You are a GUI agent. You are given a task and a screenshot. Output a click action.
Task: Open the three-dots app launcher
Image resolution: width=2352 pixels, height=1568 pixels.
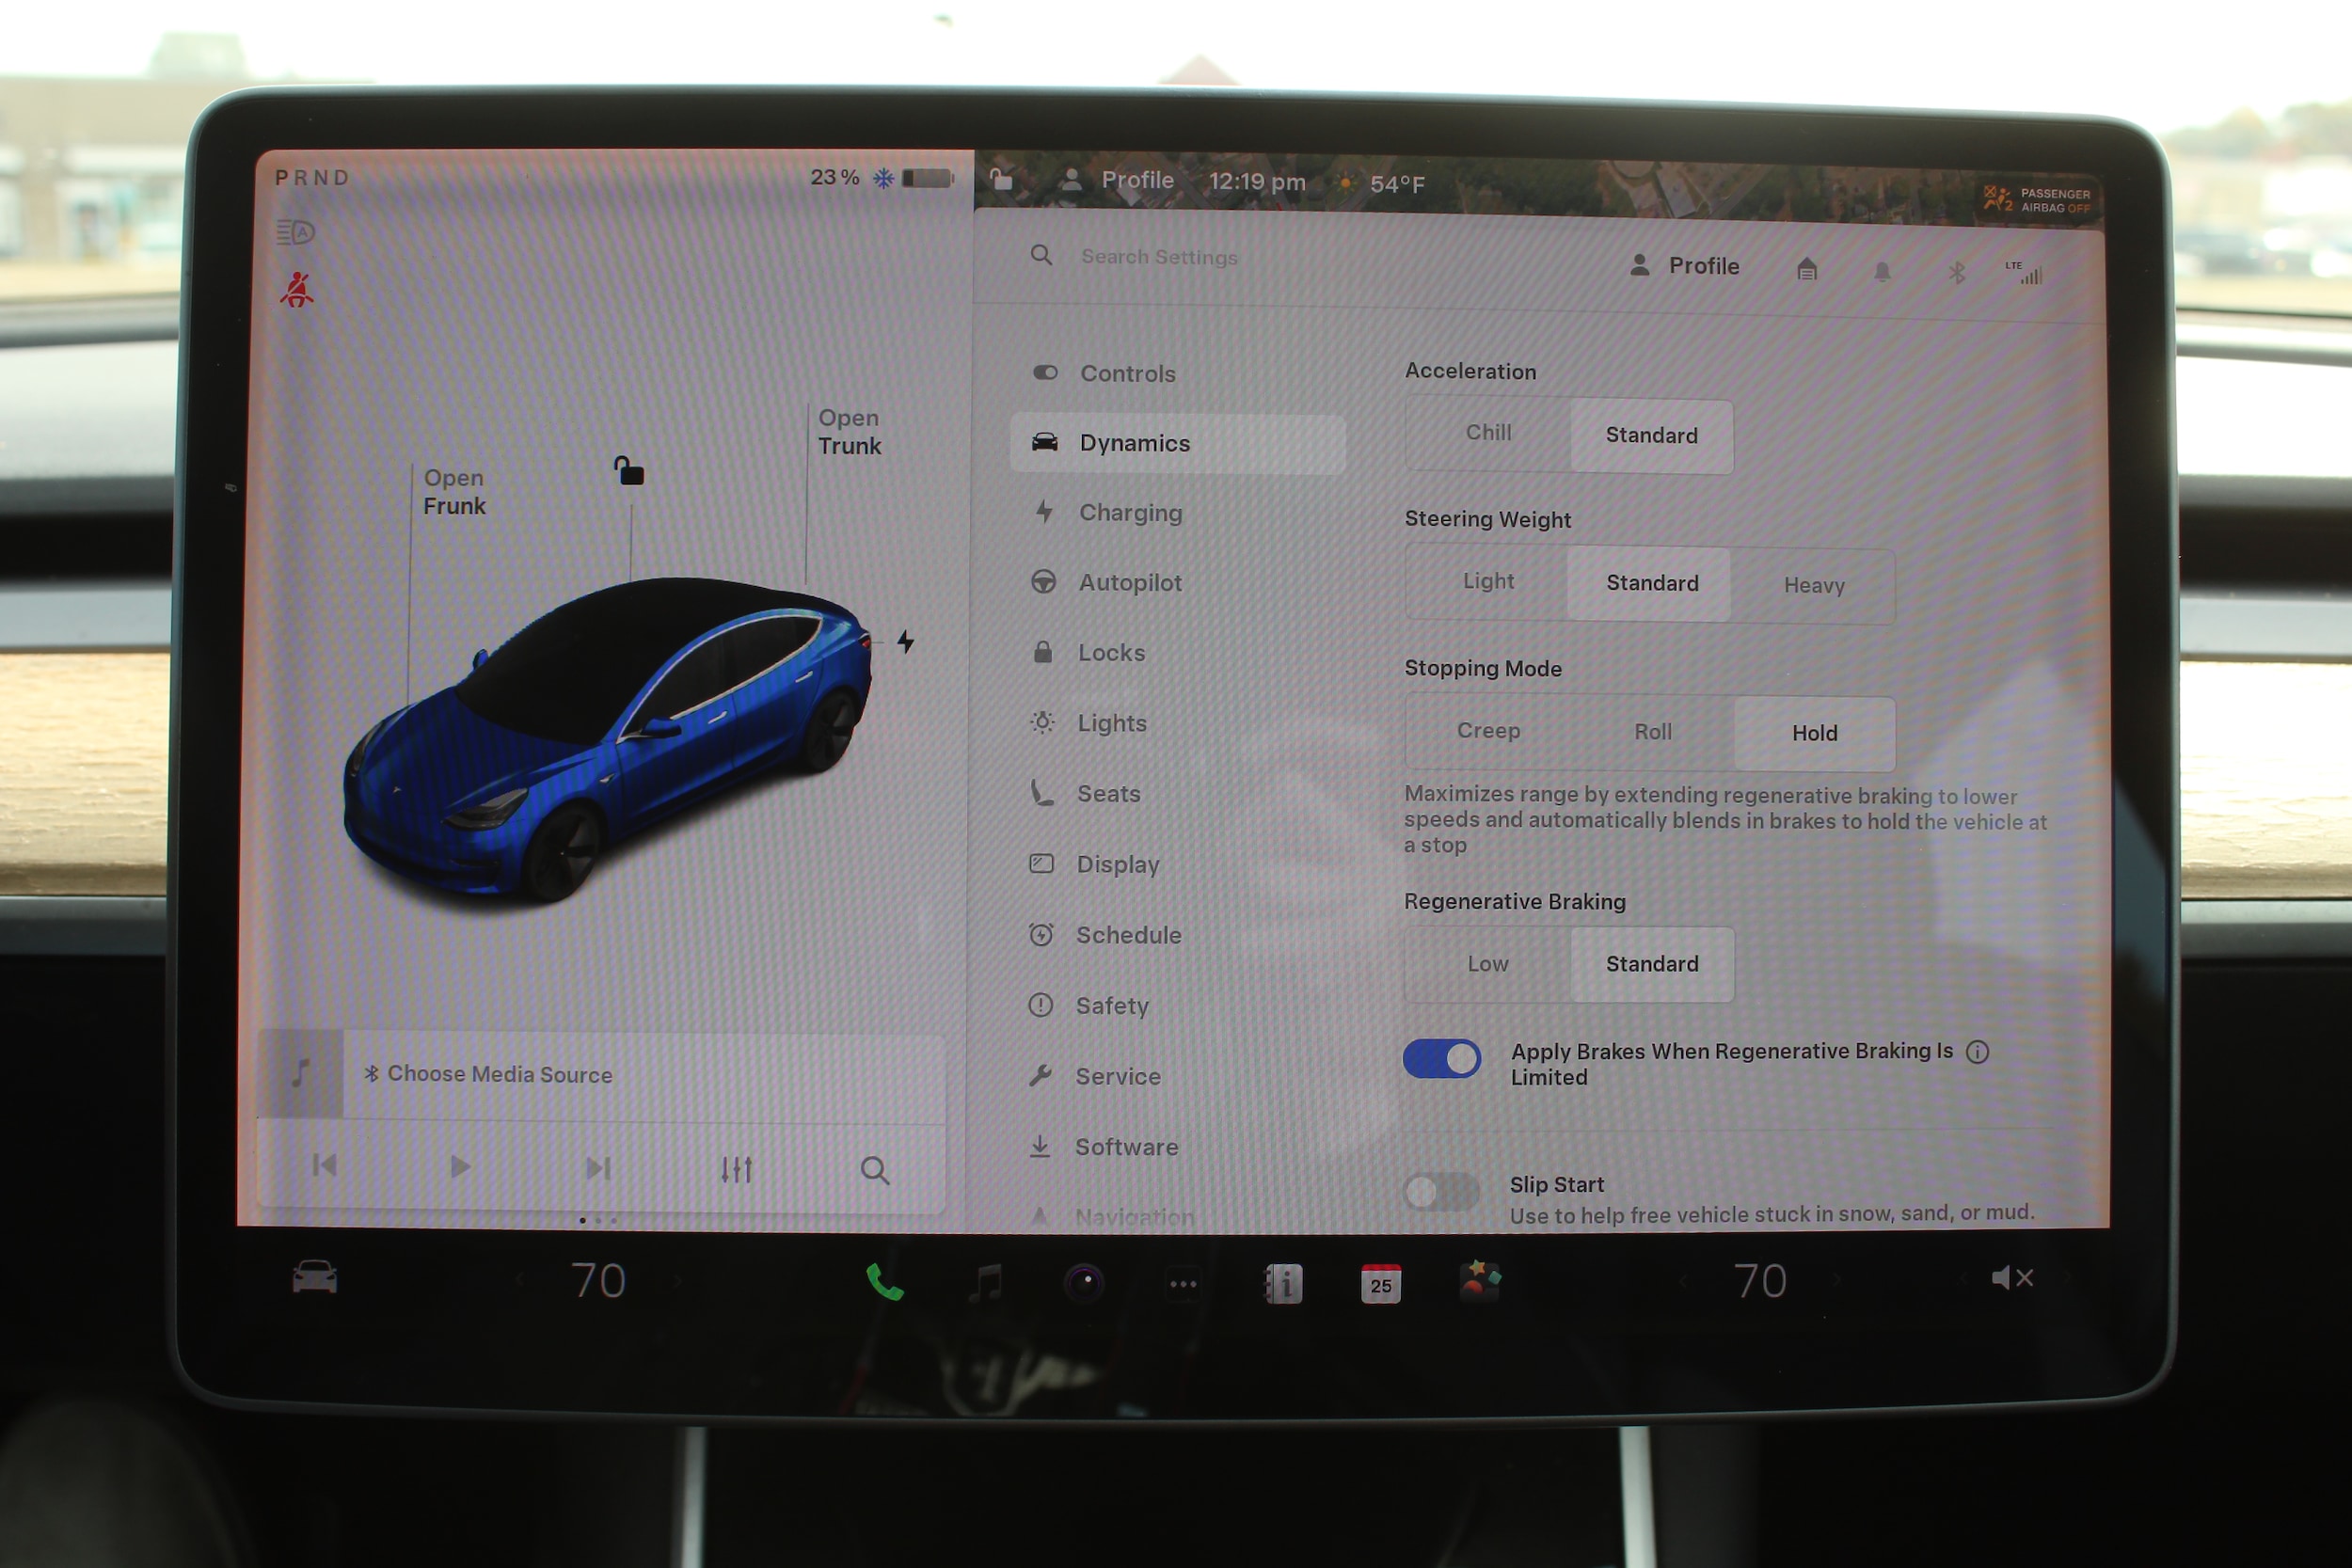[1183, 1284]
